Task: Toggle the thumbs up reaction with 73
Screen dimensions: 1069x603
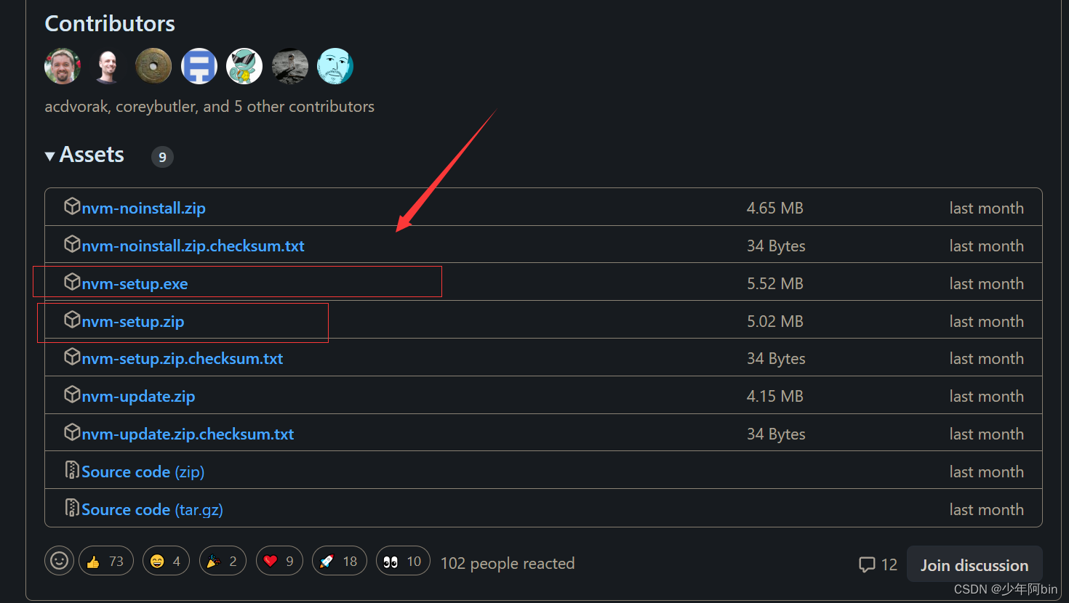Action: 106,561
